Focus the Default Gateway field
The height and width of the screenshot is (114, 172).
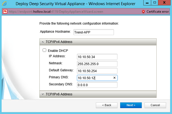97,71
